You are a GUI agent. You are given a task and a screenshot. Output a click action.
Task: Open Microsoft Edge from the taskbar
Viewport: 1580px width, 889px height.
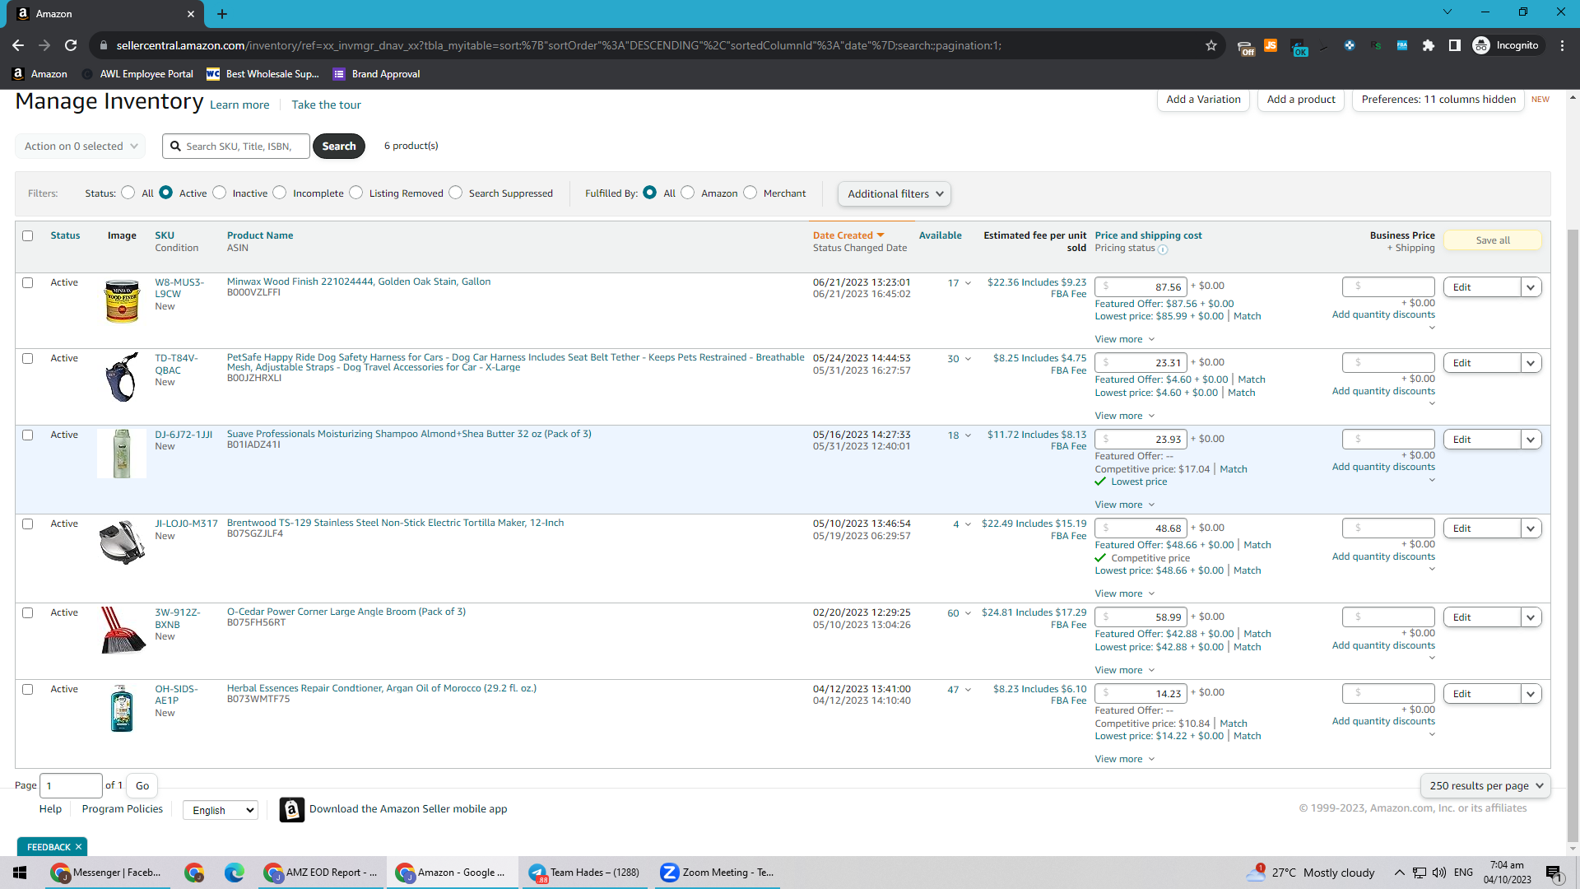235,873
